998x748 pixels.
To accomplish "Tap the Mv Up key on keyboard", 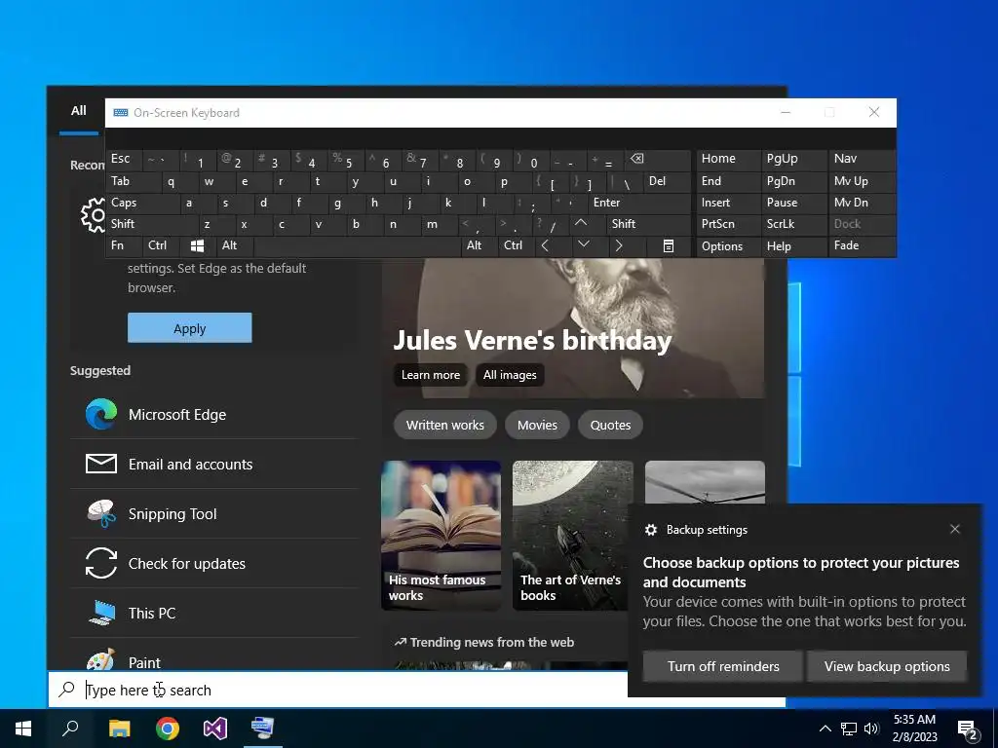I will [x=862, y=181].
